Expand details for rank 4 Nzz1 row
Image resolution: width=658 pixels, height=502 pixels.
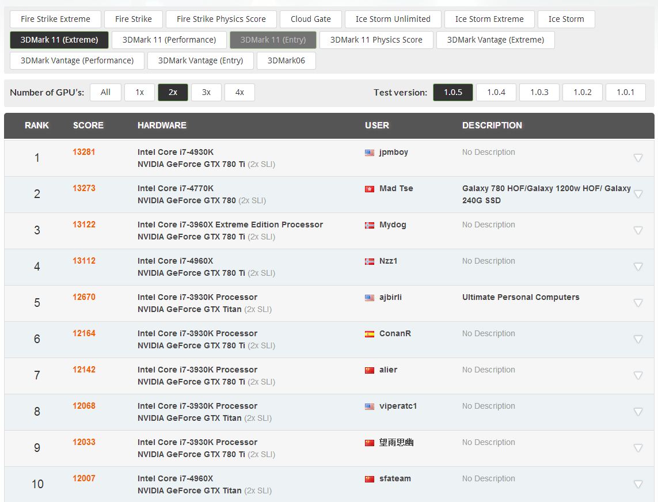point(638,267)
